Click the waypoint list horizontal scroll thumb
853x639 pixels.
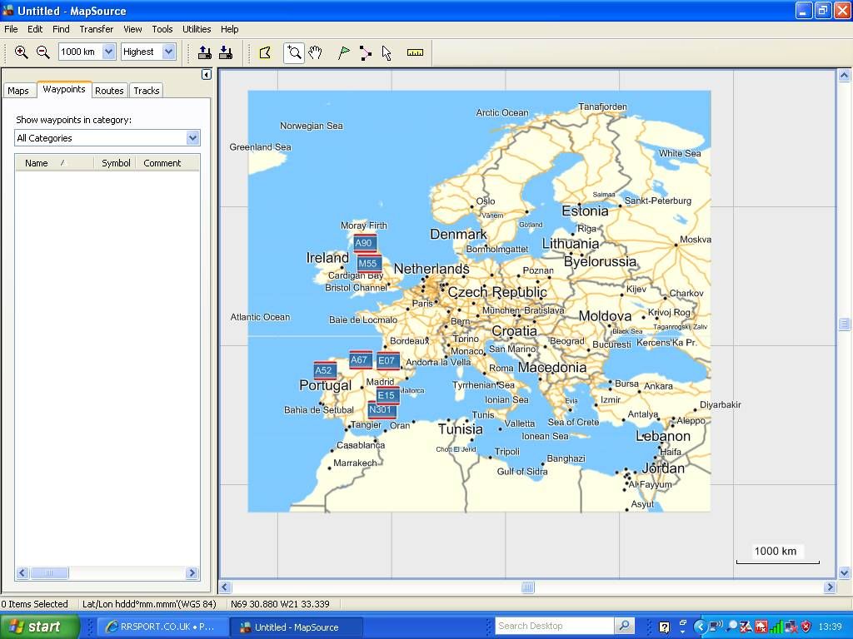point(49,572)
